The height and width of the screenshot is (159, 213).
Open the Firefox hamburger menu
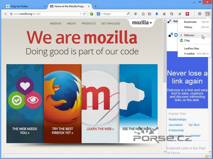click(200, 14)
